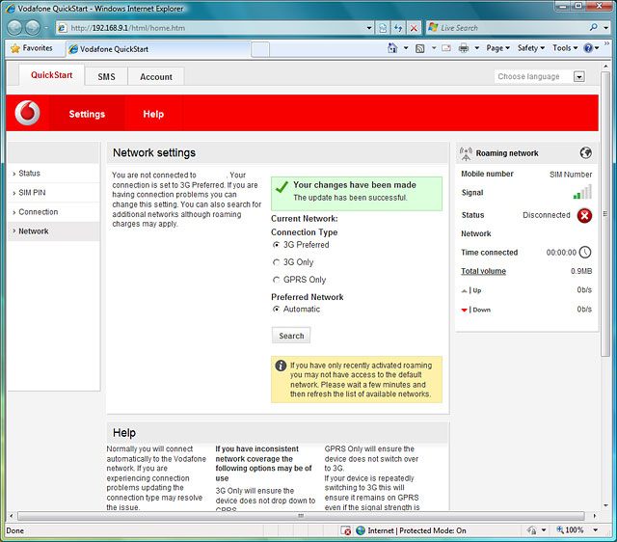Expand the Page menu in toolbar
This screenshot has width=617, height=542.
(x=497, y=47)
